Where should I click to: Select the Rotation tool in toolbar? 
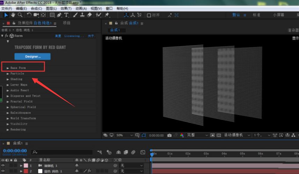pos(29,15)
